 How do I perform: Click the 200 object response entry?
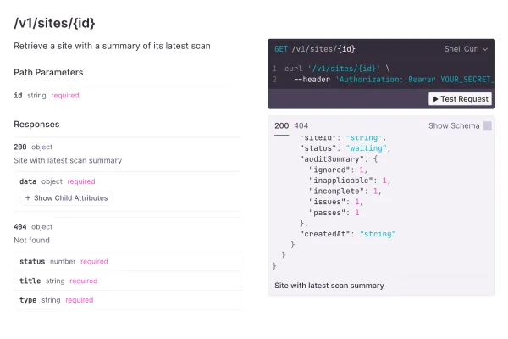pos(33,147)
